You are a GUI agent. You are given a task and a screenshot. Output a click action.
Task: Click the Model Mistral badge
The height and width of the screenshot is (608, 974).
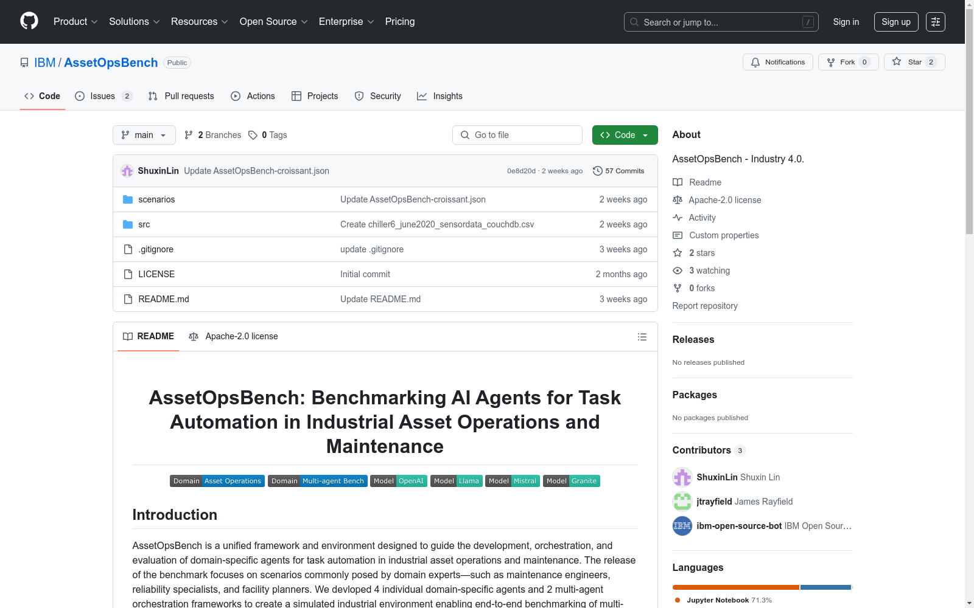513,481
